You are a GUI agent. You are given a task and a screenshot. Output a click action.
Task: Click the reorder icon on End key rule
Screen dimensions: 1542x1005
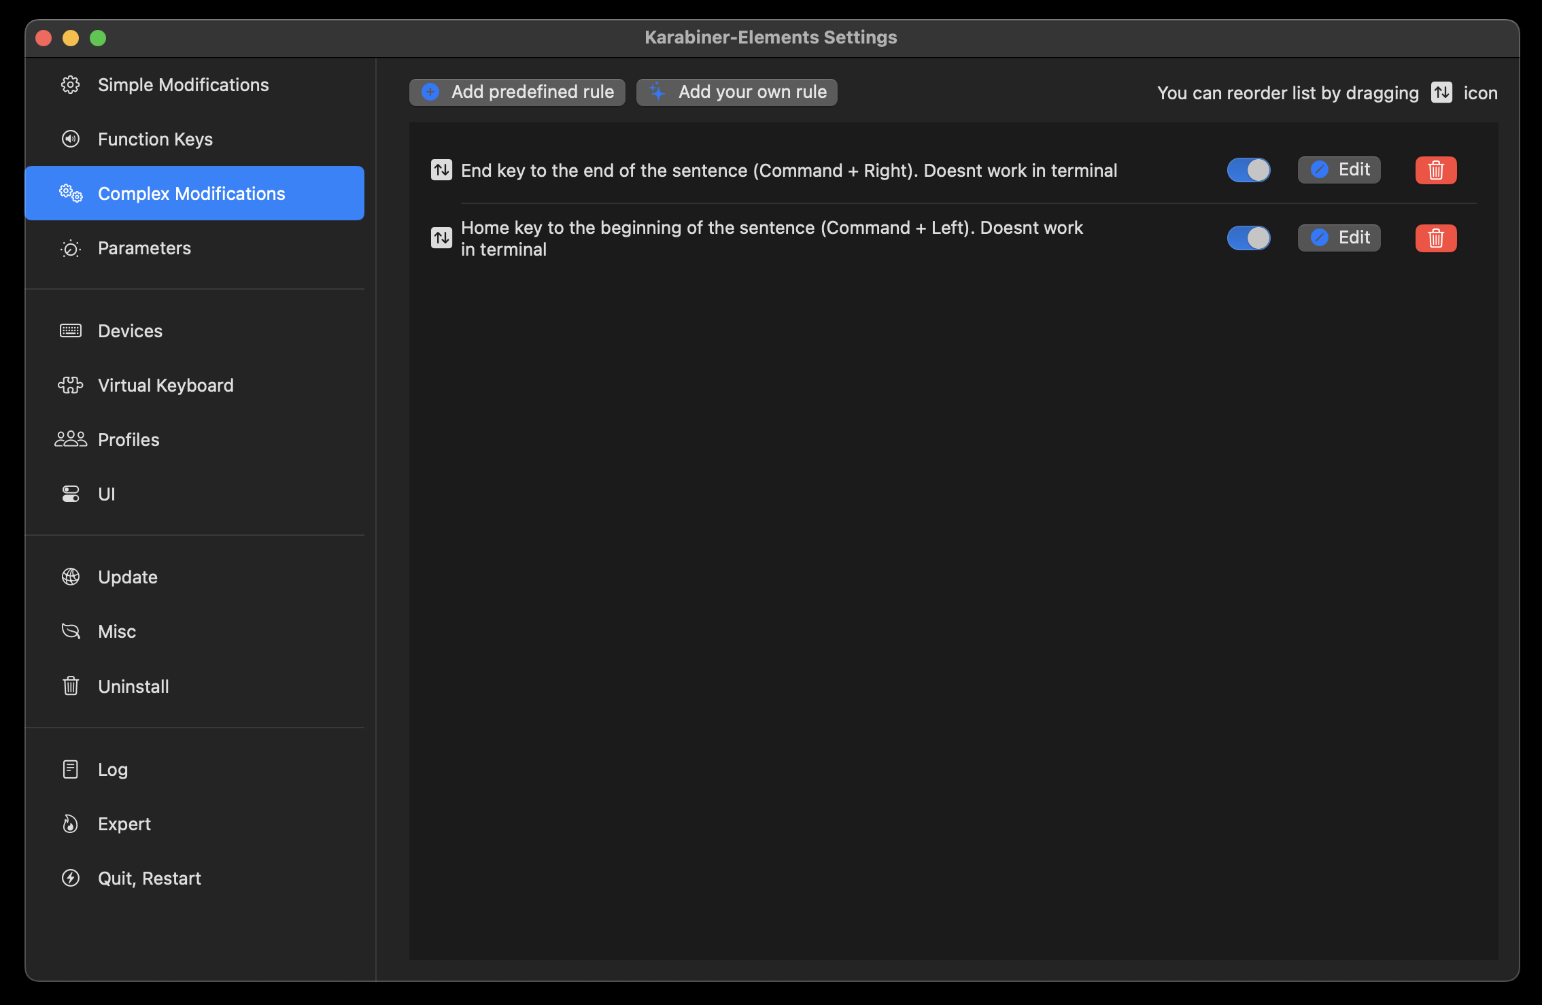click(441, 170)
